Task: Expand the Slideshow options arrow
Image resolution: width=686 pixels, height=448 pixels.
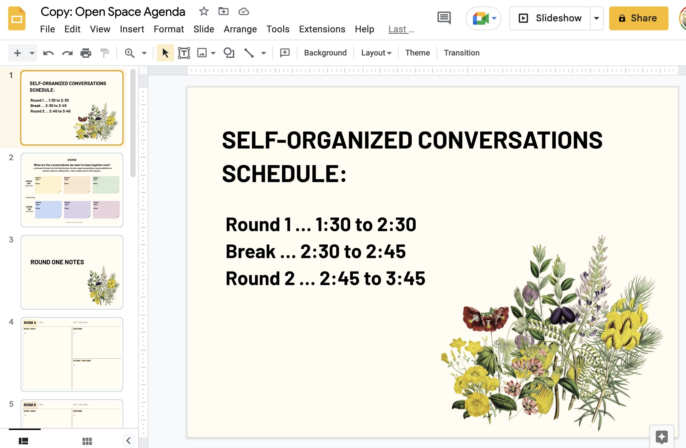Action: pos(596,18)
